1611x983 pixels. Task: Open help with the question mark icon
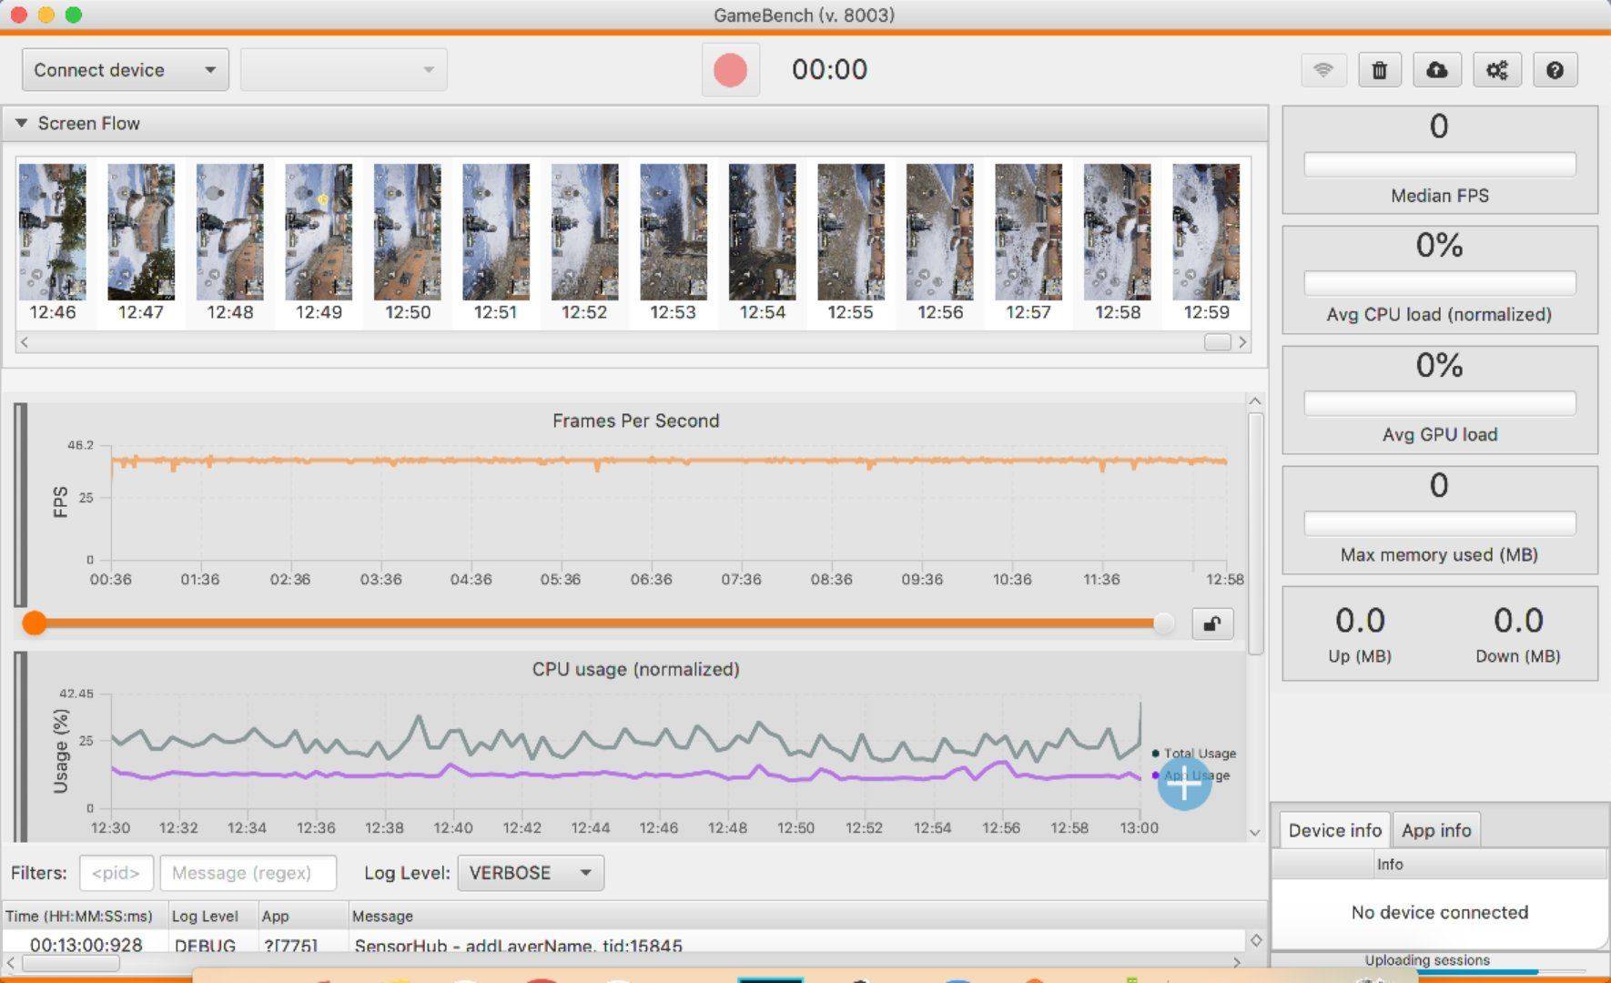pyautogui.click(x=1555, y=70)
